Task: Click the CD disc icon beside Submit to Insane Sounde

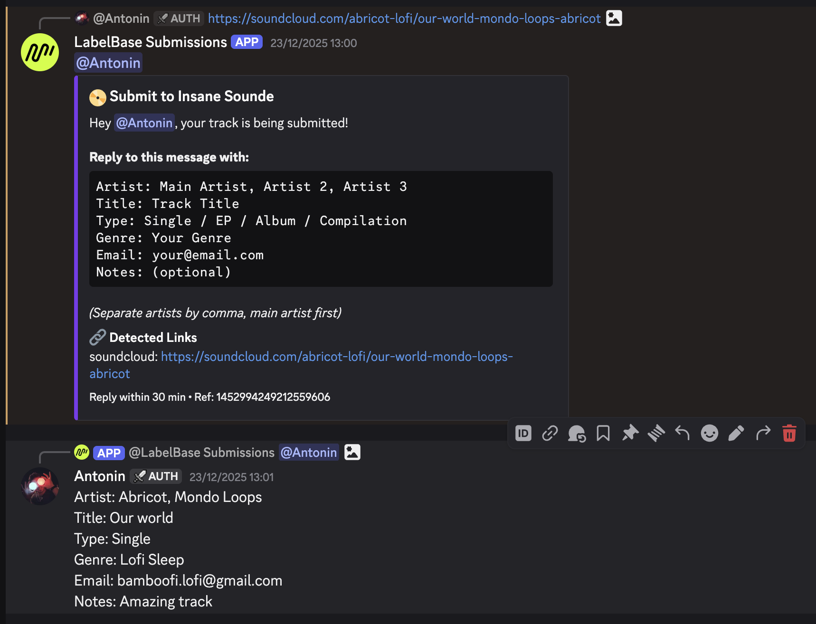Action: [x=97, y=97]
